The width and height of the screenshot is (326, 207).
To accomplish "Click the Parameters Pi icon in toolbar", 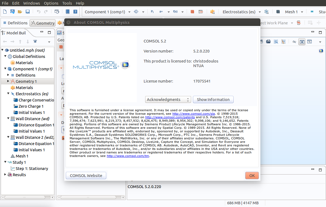I will coord(152,12).
